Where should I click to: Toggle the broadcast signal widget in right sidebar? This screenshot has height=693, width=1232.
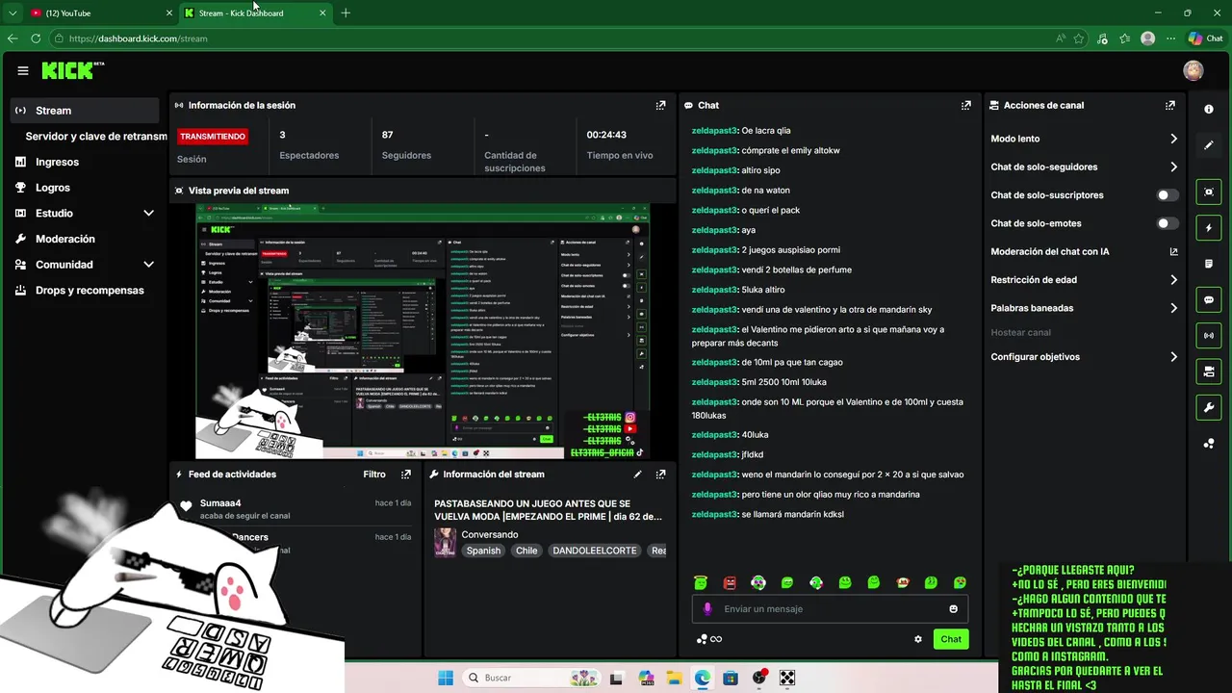(x=1209, y=336)
